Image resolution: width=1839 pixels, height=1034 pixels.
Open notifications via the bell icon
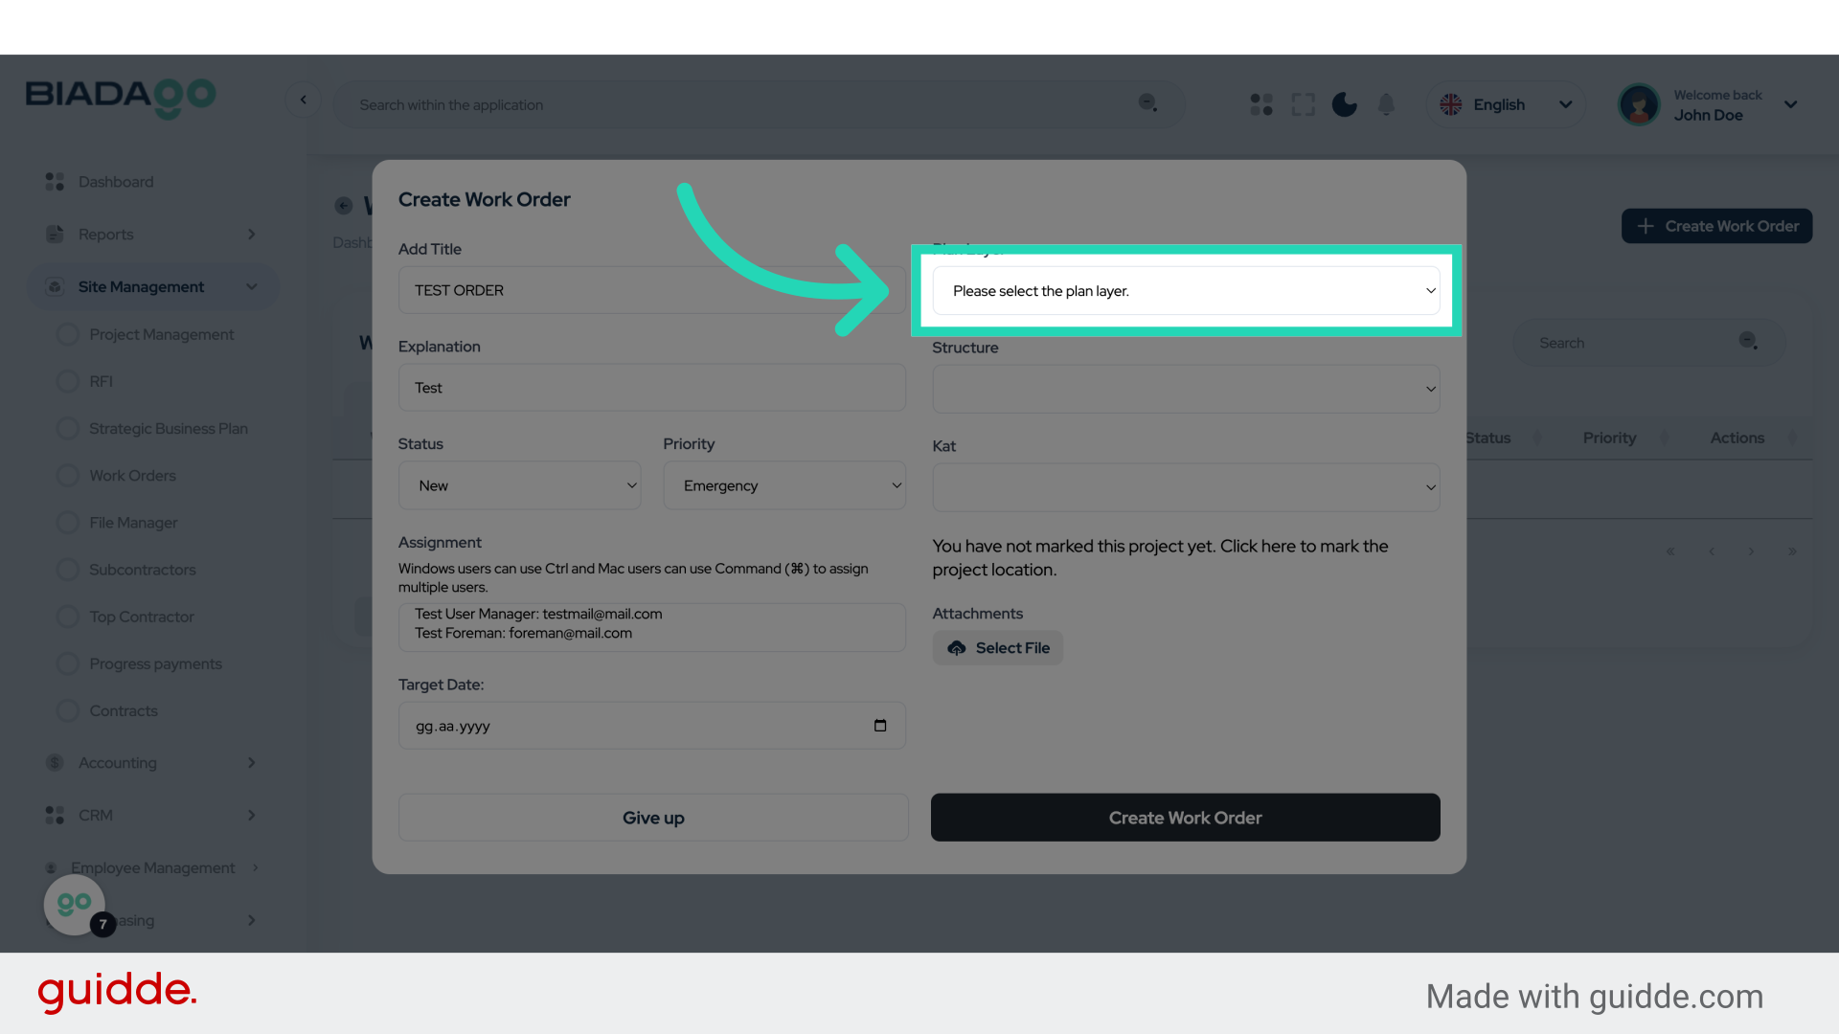pos(1386,104)
